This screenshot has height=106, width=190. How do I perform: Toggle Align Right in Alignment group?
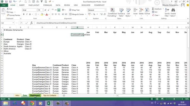click(x=59, y=14)
